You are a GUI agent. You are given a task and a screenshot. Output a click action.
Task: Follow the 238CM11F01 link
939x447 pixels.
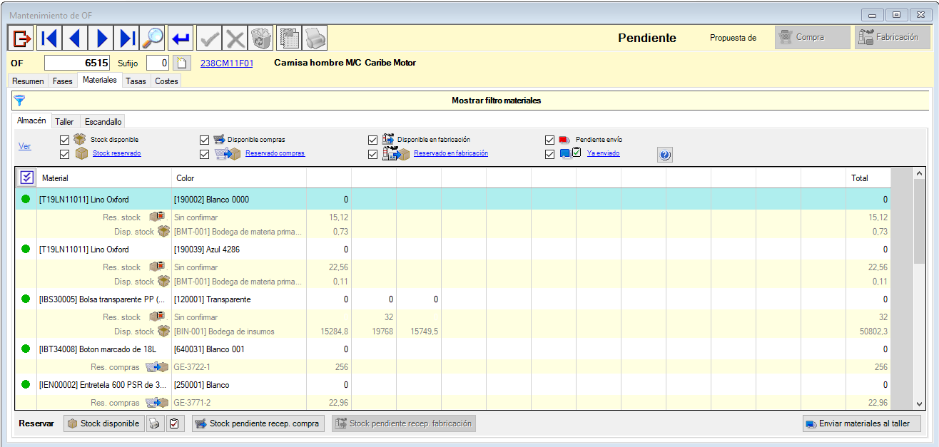[227, 63]
